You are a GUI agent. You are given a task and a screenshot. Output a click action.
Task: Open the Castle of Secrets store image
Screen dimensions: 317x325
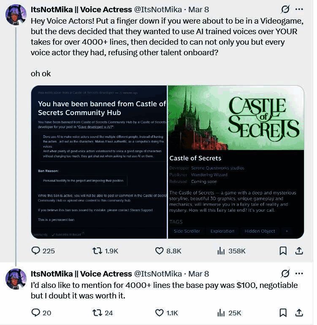[236, 162]
